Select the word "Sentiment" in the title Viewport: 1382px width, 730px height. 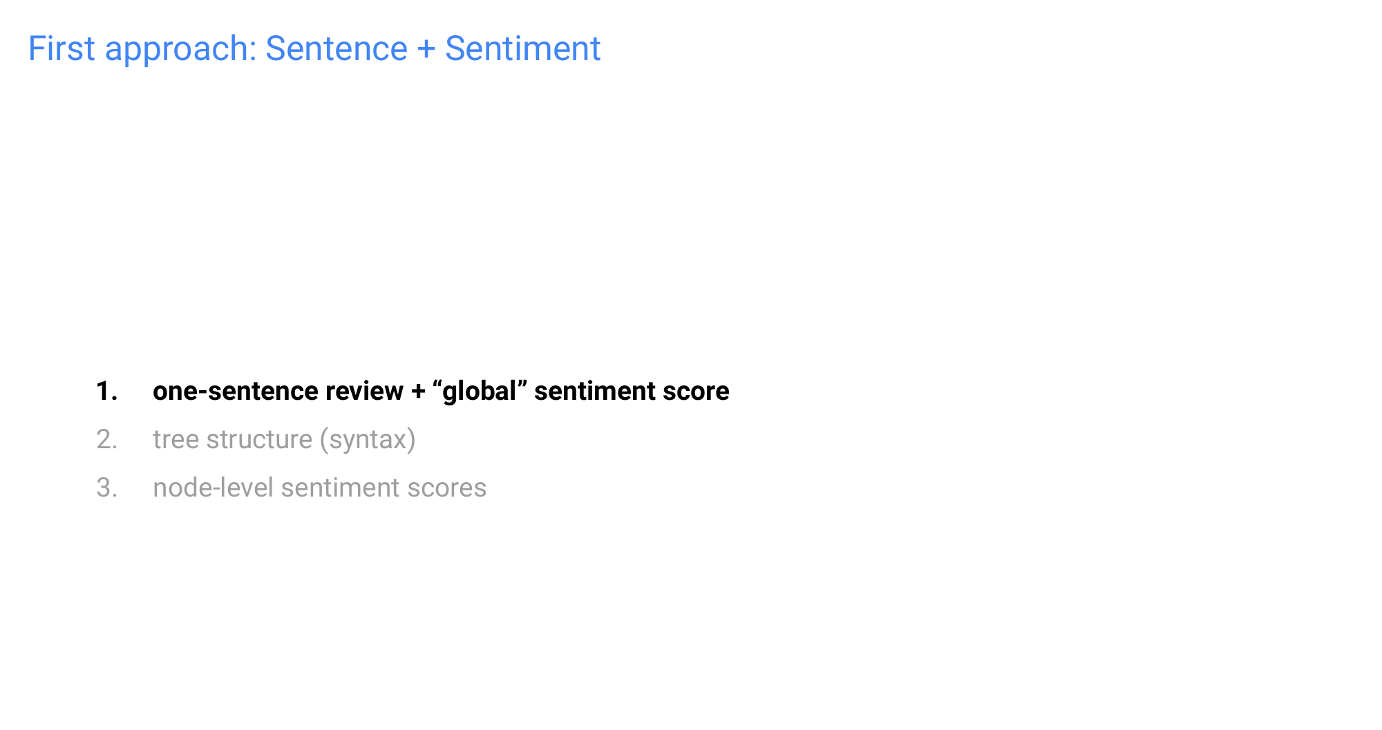coord(522,49)
